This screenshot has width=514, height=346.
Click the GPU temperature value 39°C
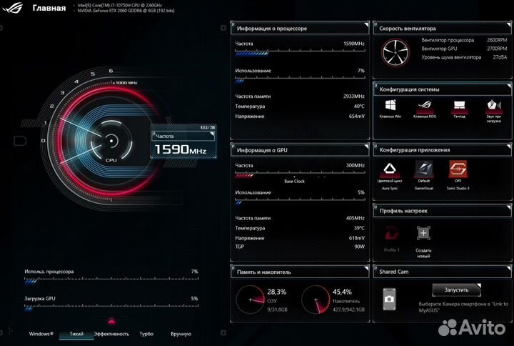click(359, 228)
